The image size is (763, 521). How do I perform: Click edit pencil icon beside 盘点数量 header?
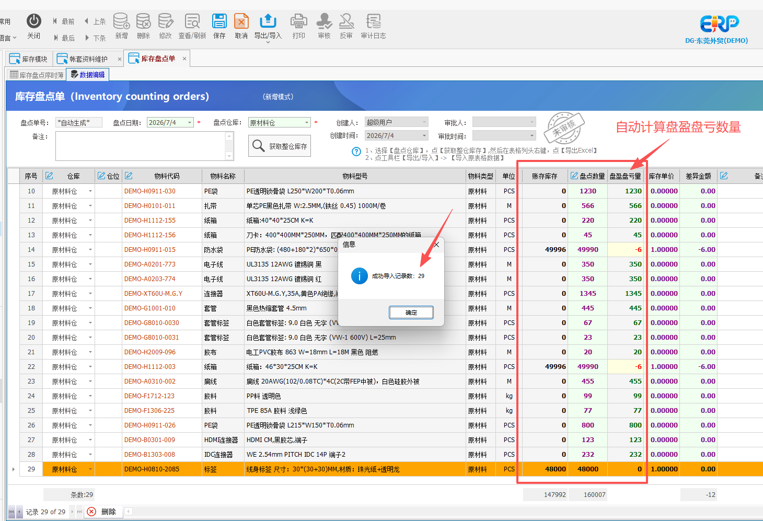[574, 176]
